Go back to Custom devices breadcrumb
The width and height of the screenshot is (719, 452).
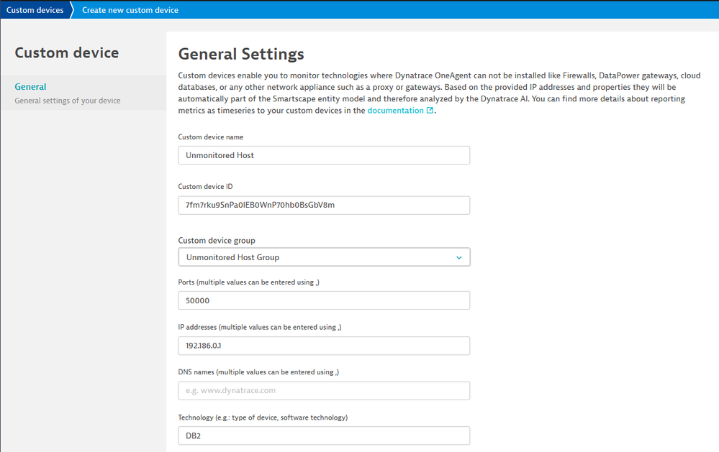[x=35, y=10]
